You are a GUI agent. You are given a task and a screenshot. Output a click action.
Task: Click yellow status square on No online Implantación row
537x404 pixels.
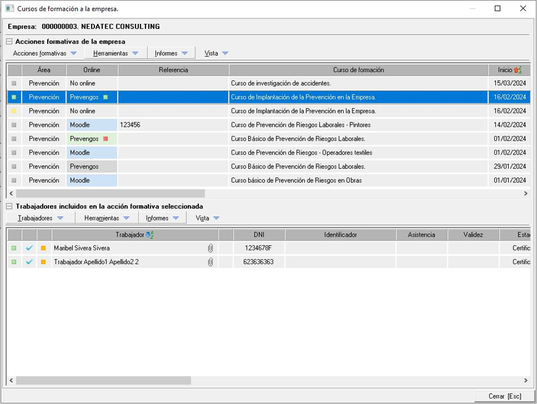[14, 111]
